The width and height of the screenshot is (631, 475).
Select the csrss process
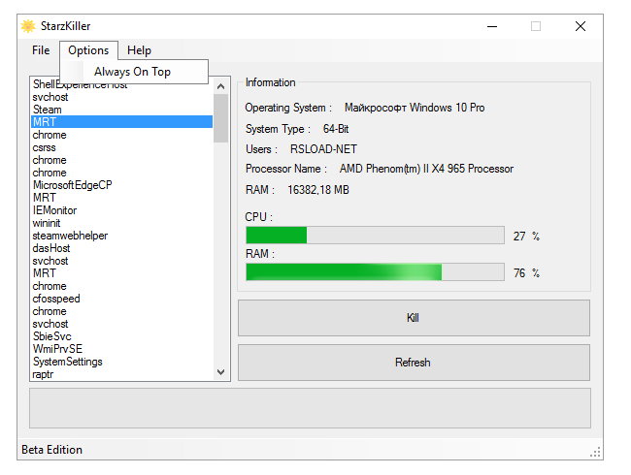click(121, 147)
